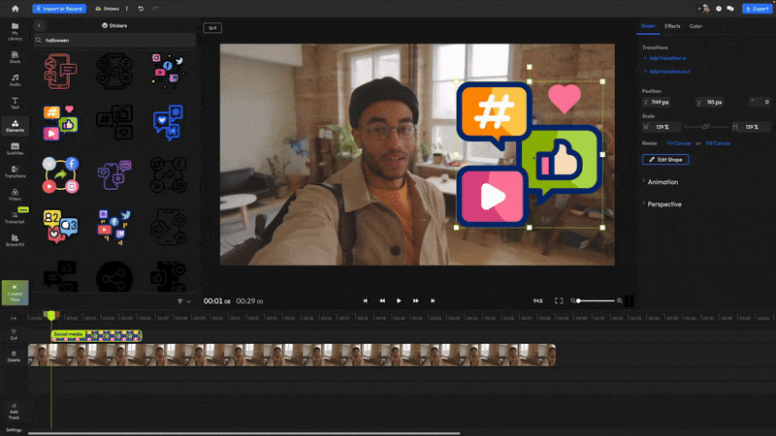Select the Text tool in sidebar
776x436 pixels.
point(15,102)
